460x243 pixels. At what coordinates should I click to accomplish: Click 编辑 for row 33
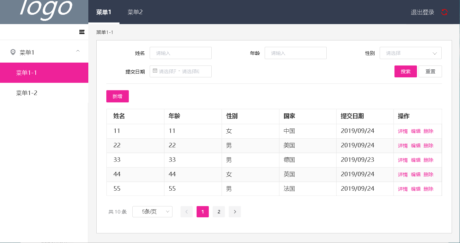(x=416, y=160)
